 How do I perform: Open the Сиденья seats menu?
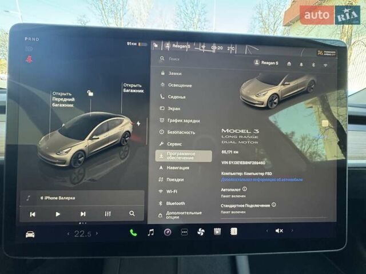pos(173,97)
